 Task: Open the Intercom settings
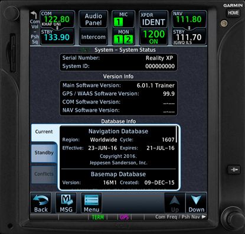(93, 37)
